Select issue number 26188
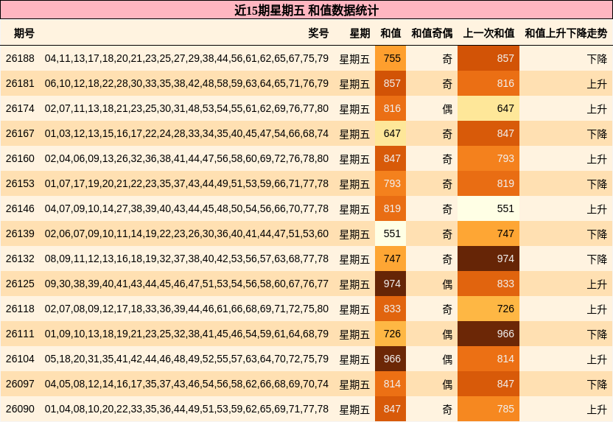The width and height of the screenshot is (613, 422). coord(21,59)
